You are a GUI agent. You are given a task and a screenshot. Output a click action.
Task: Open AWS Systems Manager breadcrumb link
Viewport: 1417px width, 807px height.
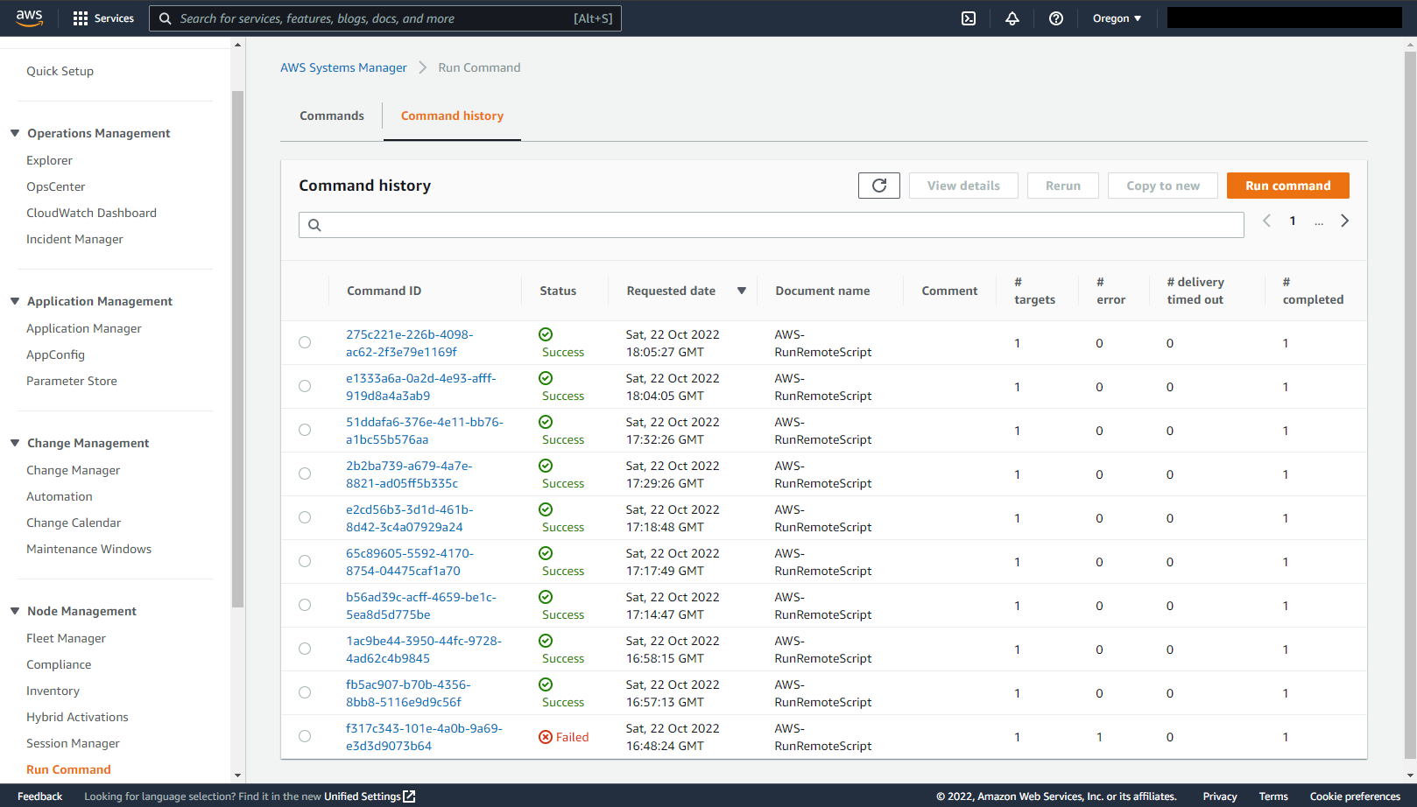343,67
